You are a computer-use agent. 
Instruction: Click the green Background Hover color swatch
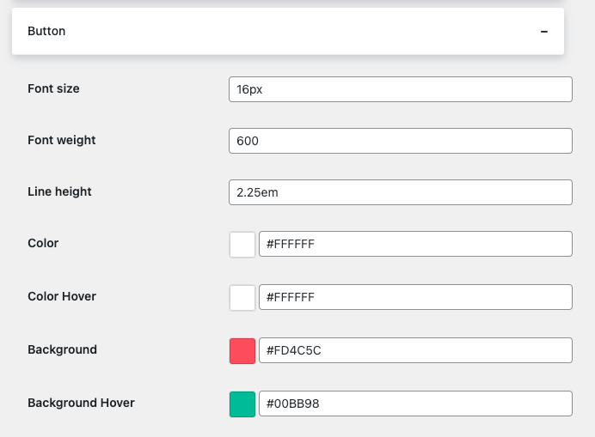point(242,404)
